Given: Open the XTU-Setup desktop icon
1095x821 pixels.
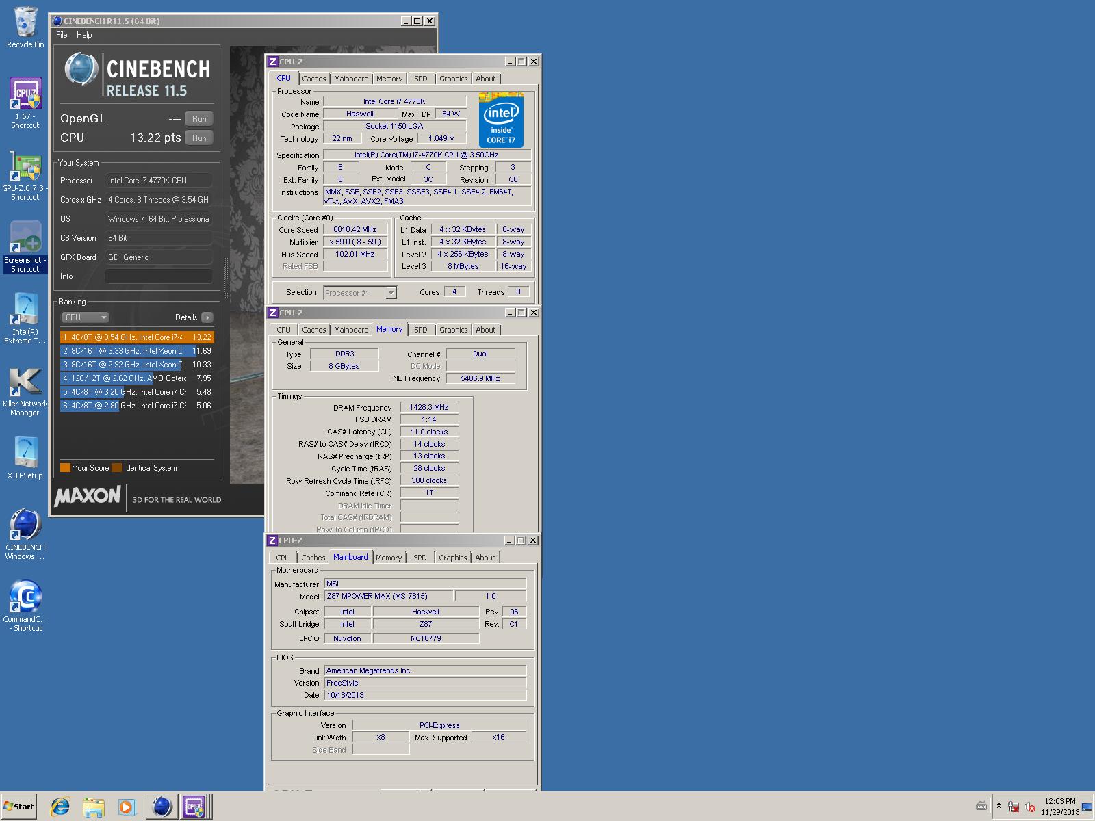Looking at the screenshot, I should (x=25, y=457).
